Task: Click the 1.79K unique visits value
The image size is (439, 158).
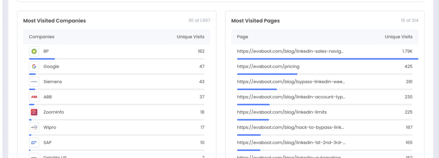Action: click(x=407, y=51)
